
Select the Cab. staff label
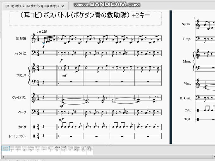(x=187, y=110)
